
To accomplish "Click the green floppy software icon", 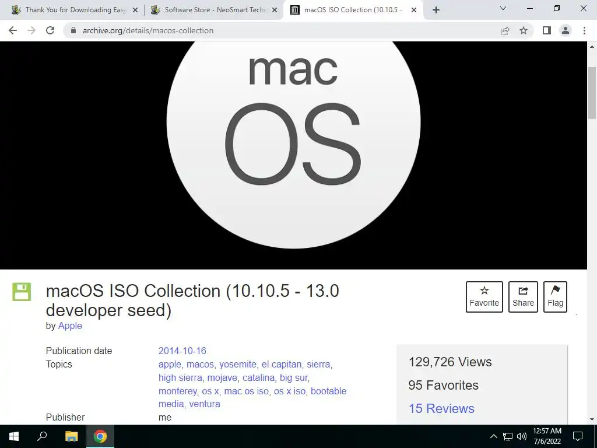I will point(22,292).
